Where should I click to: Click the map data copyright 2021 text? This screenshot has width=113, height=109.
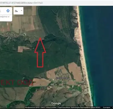[x=91, y=107]
